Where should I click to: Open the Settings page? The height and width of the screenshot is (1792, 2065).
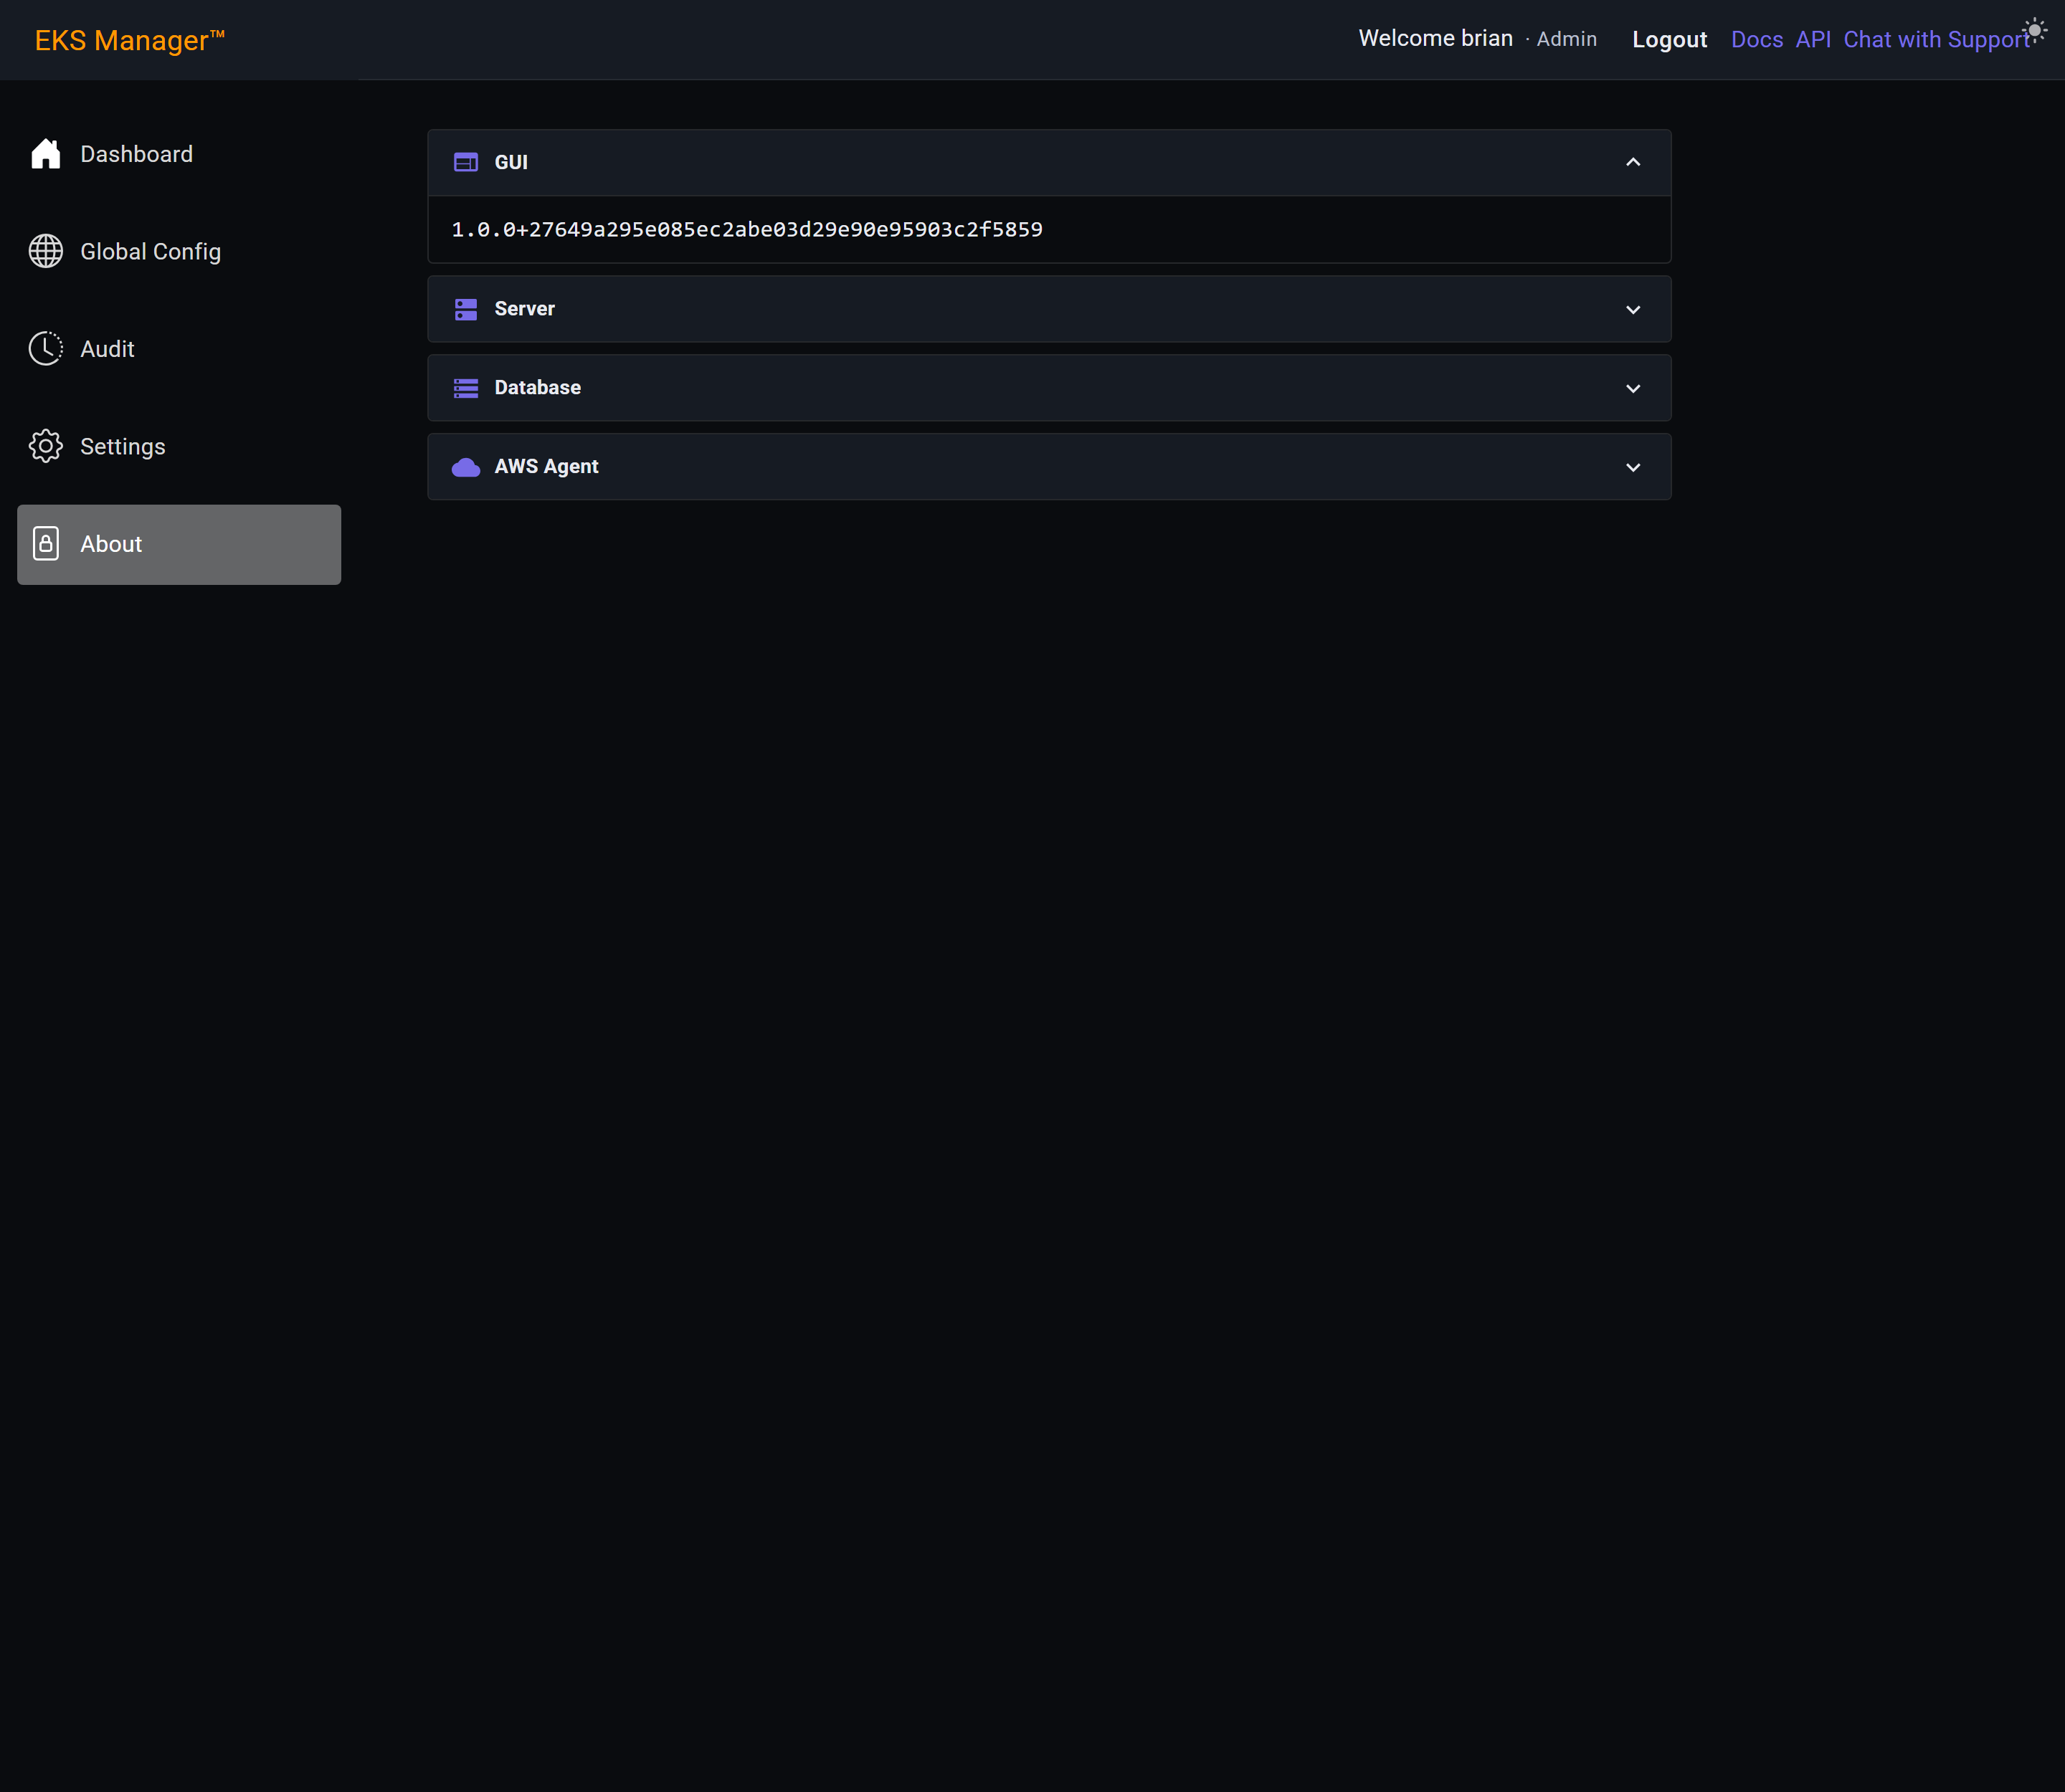(179, 446)
